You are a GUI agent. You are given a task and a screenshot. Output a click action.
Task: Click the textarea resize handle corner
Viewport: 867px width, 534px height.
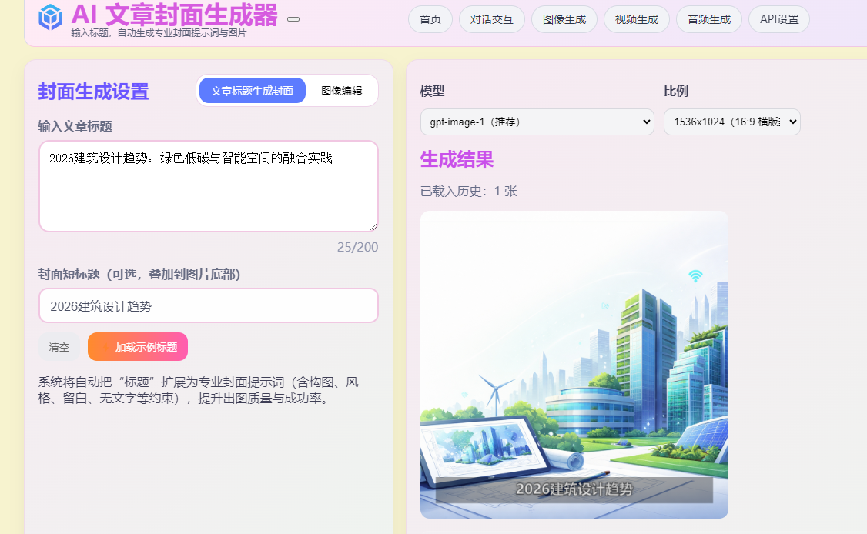pos(373,226)
